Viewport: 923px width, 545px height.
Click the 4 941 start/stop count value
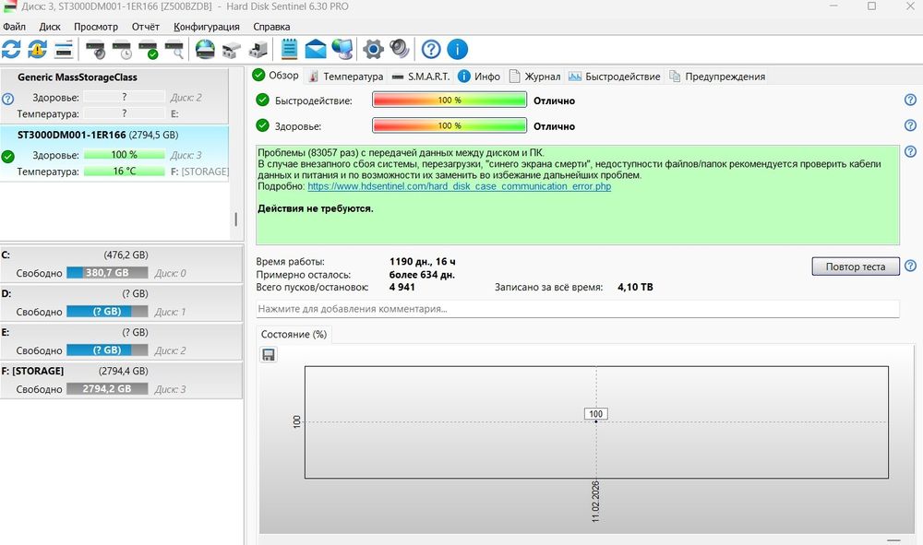pyautogui.click(x=402, y=287)
